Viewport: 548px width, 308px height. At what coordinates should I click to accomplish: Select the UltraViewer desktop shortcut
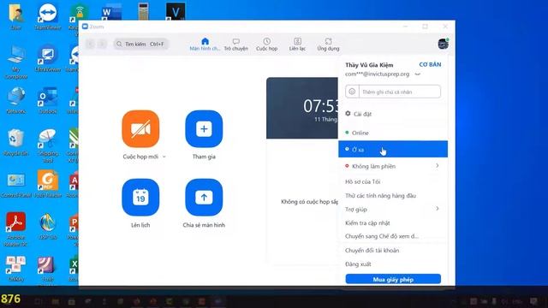coord(48,58)
